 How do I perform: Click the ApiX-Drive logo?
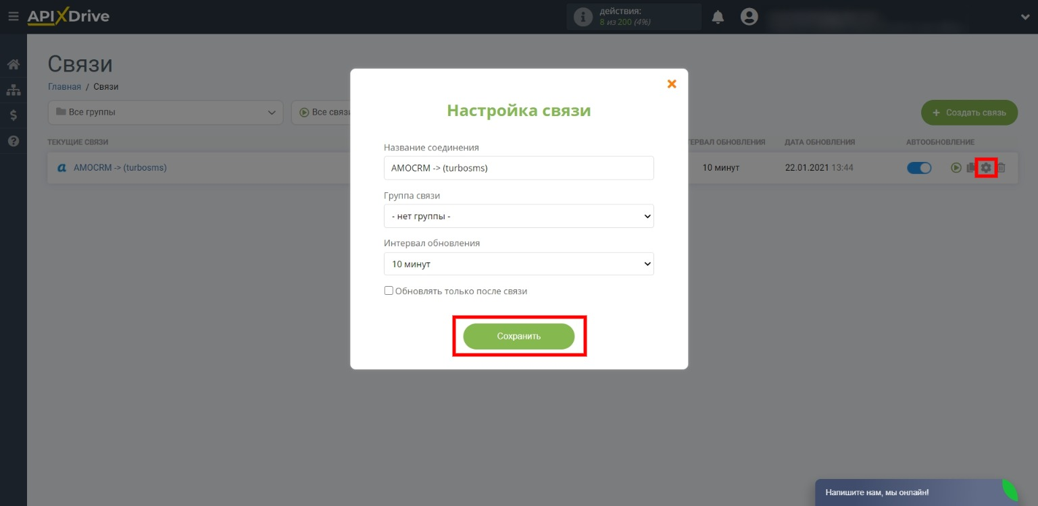68,16
